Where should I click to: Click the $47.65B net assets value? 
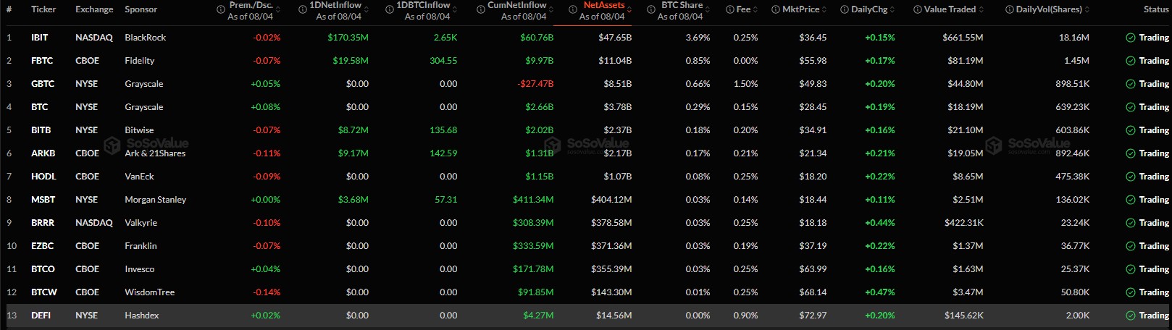coord(615,38)
